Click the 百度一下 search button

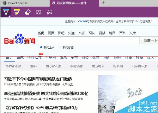point(149,40)
